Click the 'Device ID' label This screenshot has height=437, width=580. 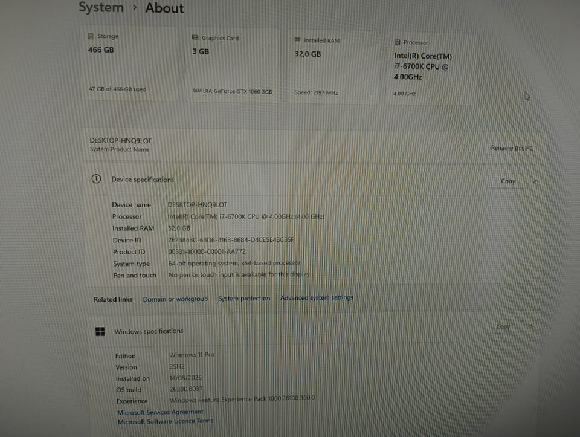(x=127, y=240)
